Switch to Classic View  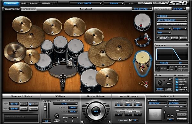[x=29, y=9]
